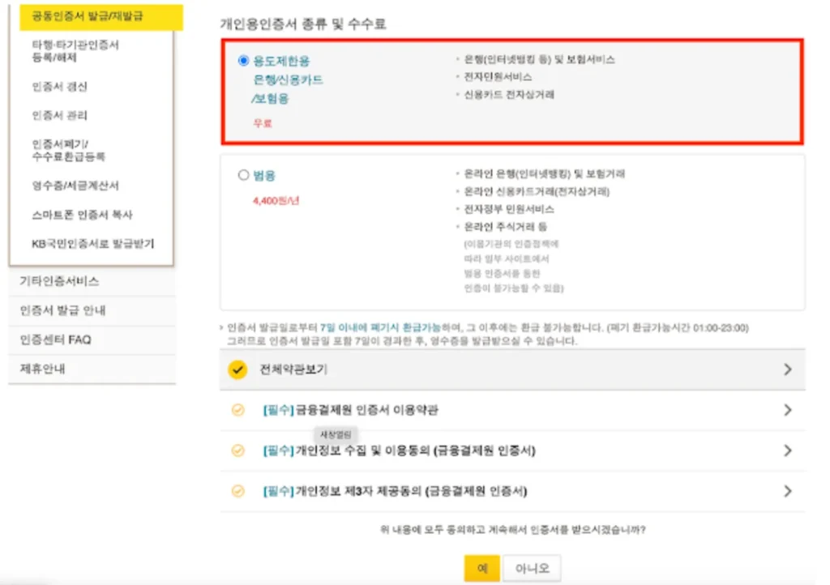Expand the 개인정보 제3자 제공동의 chevron
This screenshot has height=585, width=830.
coord(788,491)
